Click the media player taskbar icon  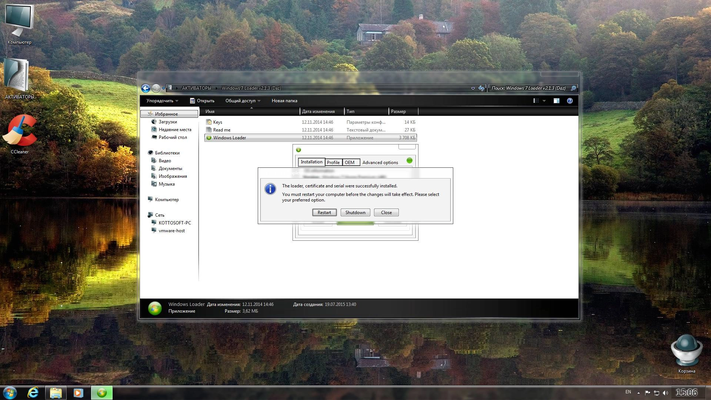pos(79,393)
